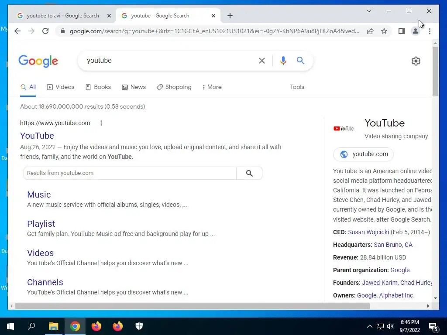
Task: Open the YouTube result title link
Action: pyautogui.click(x=37, y=136)
